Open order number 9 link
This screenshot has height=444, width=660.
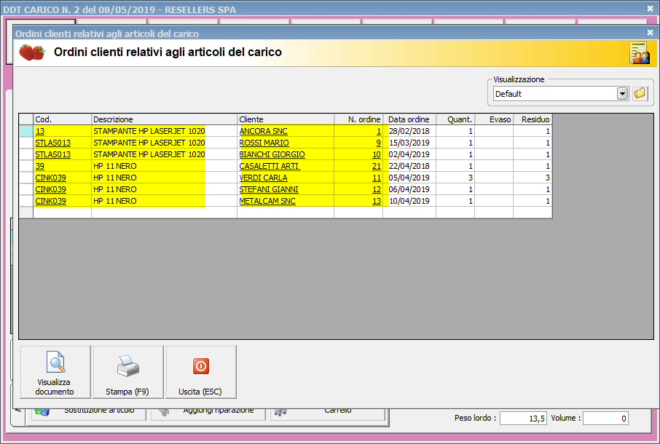coord(379,143)
